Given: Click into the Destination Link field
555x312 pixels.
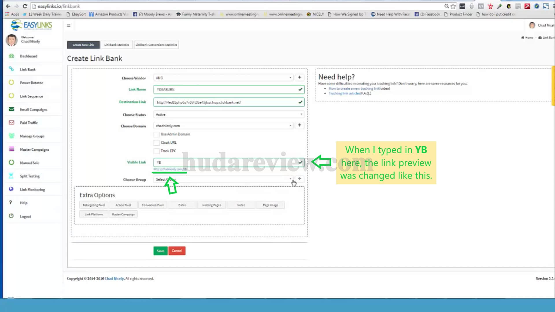Looking at the screenshot, I should (229, 102).
